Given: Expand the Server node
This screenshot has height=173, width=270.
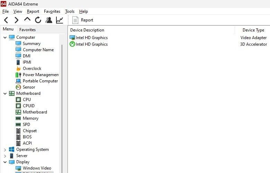Looking at the screenshot, I should pyautogui.click(x=5, y=156).
